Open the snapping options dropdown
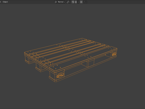Screen dimensions: 145x109 (77, 2)
